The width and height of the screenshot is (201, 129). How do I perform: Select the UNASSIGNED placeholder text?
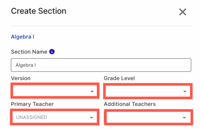click(31, 117)
